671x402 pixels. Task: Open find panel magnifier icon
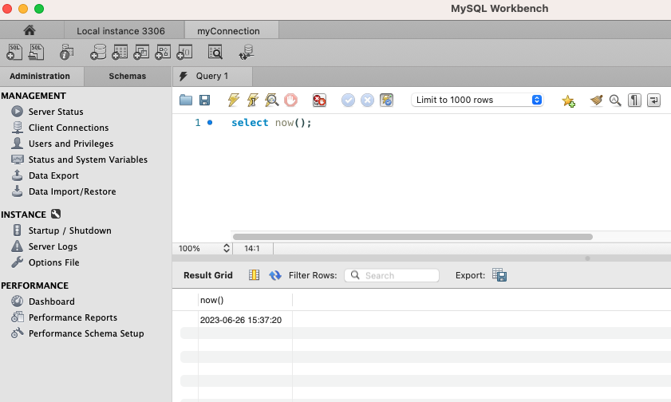(615, 100)
